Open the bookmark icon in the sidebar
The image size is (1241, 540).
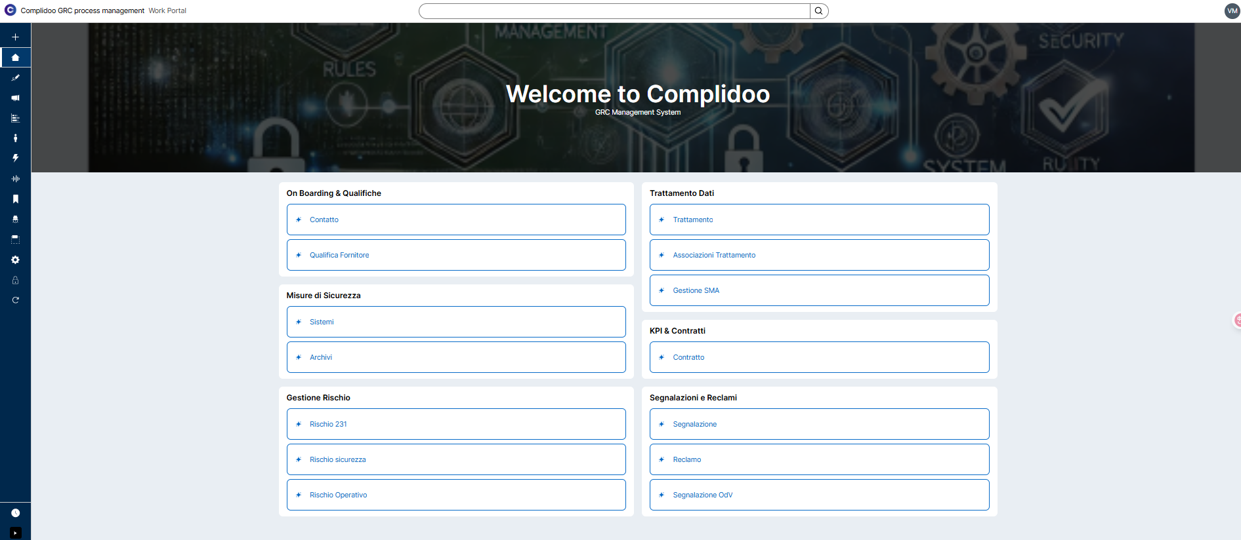pyautogui.click(x=15, y=199)
